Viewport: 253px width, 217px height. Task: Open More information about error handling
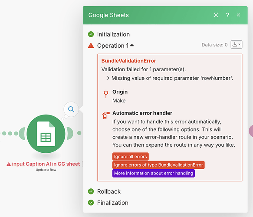tap(154, 173)
